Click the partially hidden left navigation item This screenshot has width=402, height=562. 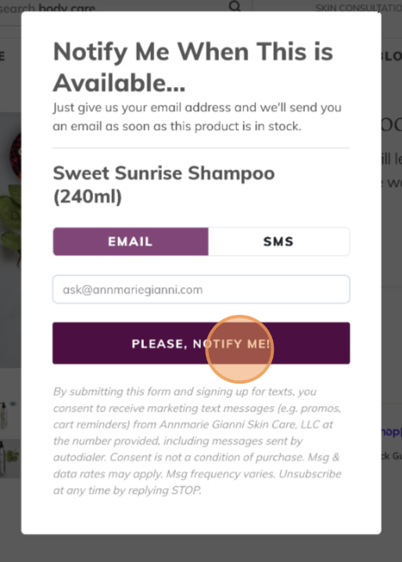point(2,56)
